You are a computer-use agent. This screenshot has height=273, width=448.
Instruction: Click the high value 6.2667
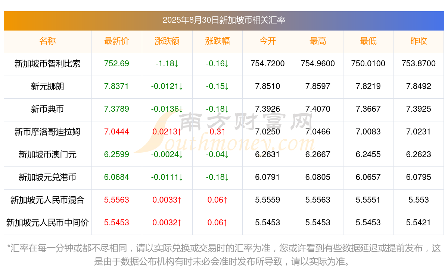coord(318,155)
